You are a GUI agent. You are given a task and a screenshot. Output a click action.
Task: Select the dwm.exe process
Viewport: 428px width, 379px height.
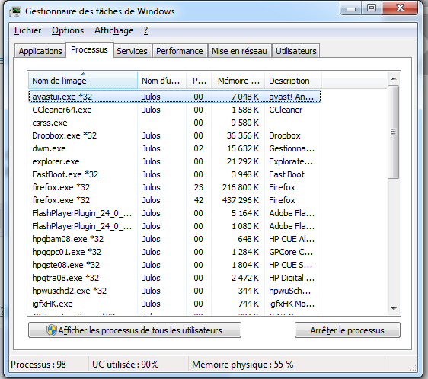tap(174, 148)
